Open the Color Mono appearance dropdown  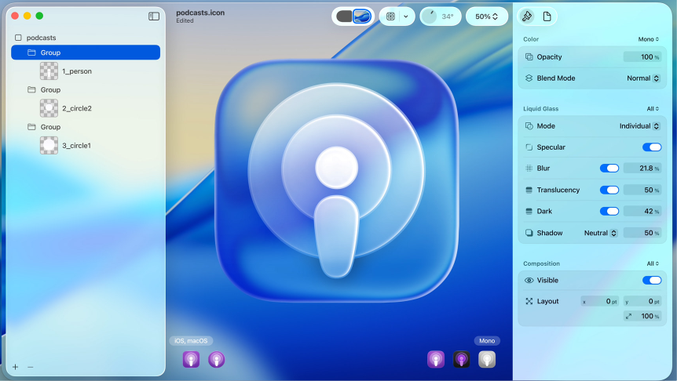[x=649, y=39]
